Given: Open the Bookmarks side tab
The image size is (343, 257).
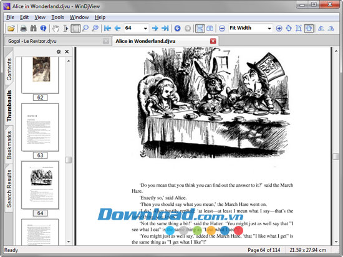Looking at the screenshot, I should point(9,145).
